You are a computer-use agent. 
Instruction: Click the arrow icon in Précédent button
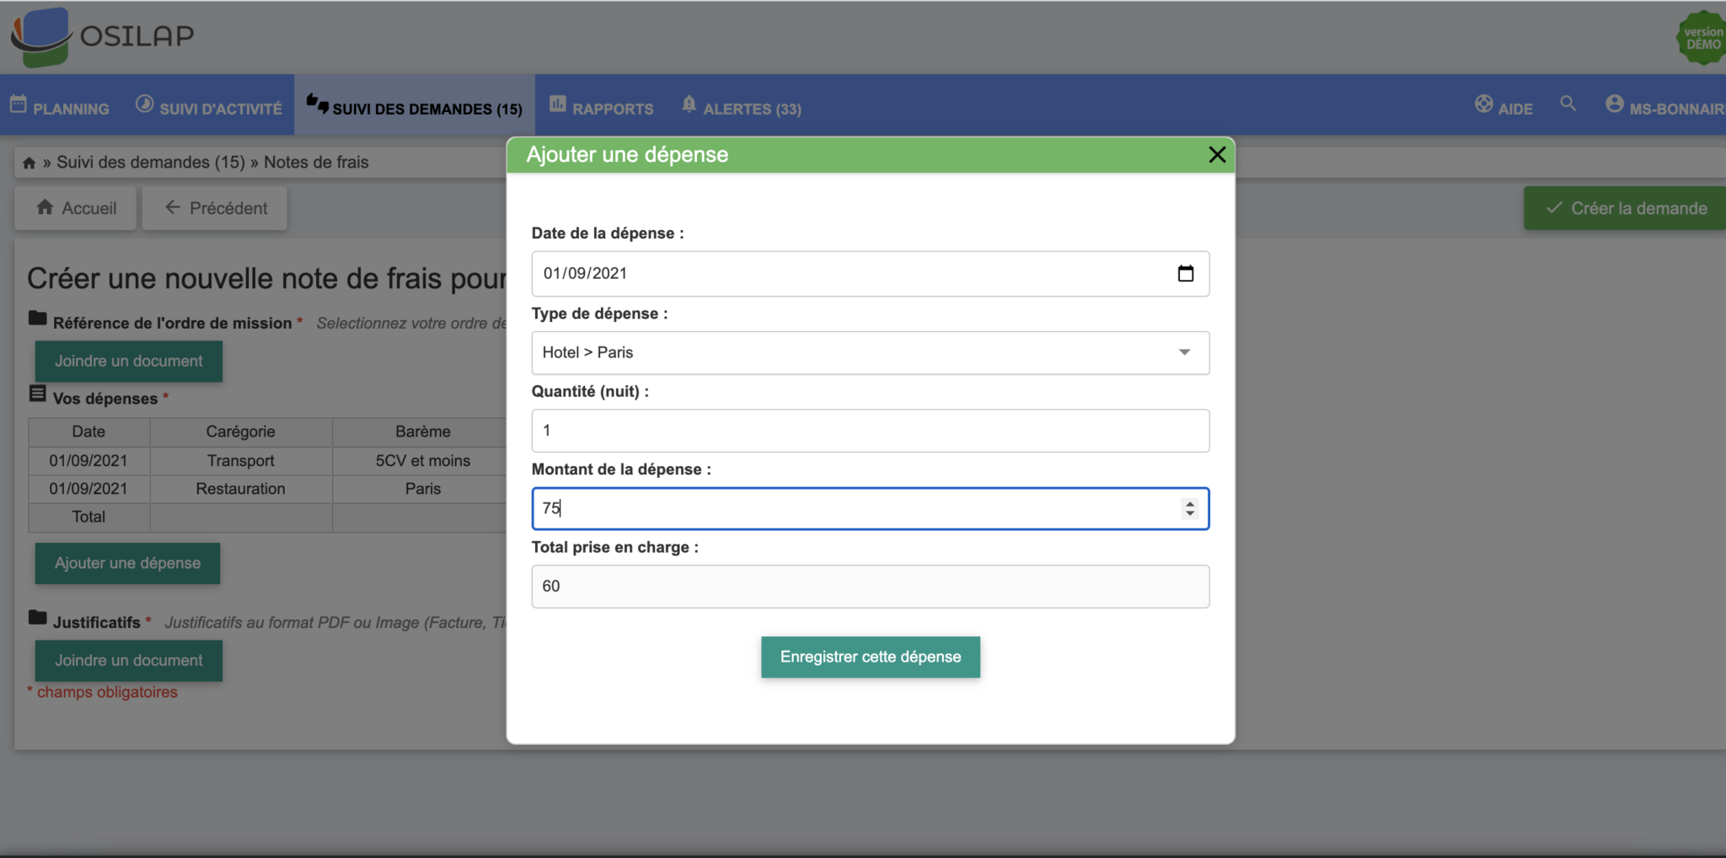click(173, 207)
